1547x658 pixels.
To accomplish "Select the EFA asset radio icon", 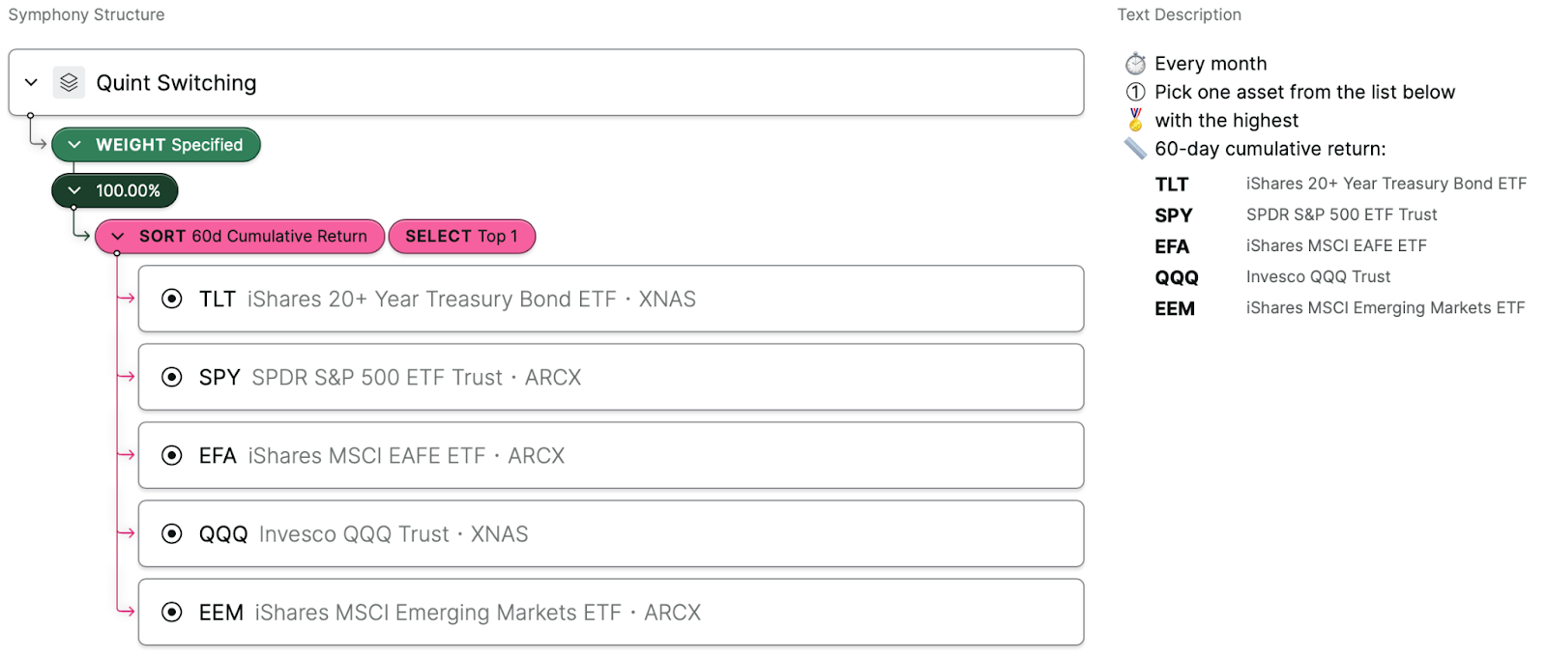I will pyautogui.click(x=172, y=455).
